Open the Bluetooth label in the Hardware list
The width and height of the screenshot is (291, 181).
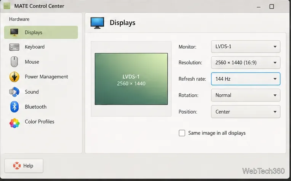pyautogui.click(x=36, y=107)
